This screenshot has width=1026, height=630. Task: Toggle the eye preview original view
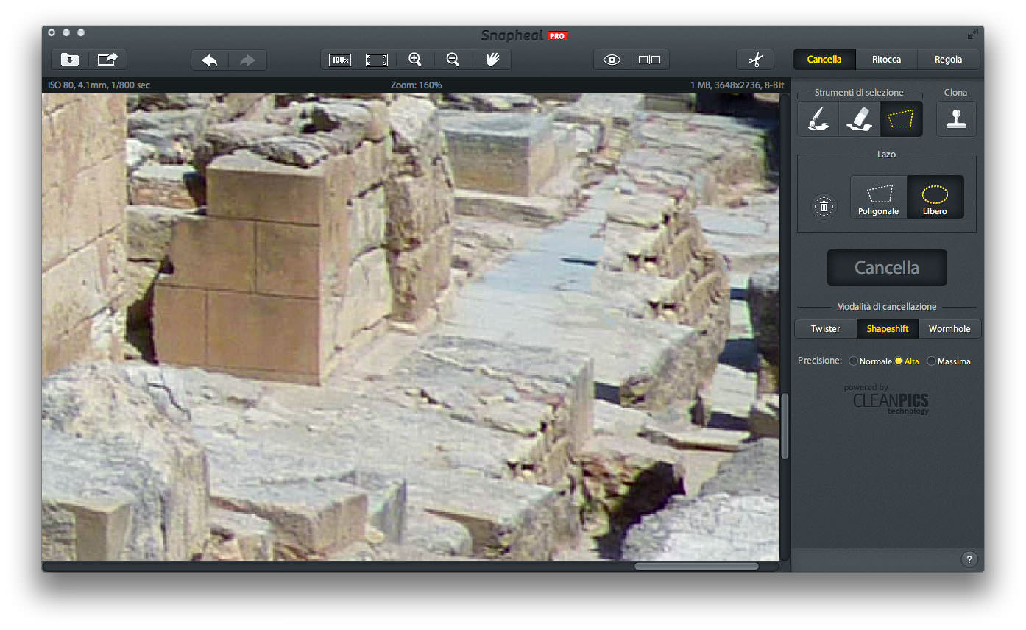612,60
